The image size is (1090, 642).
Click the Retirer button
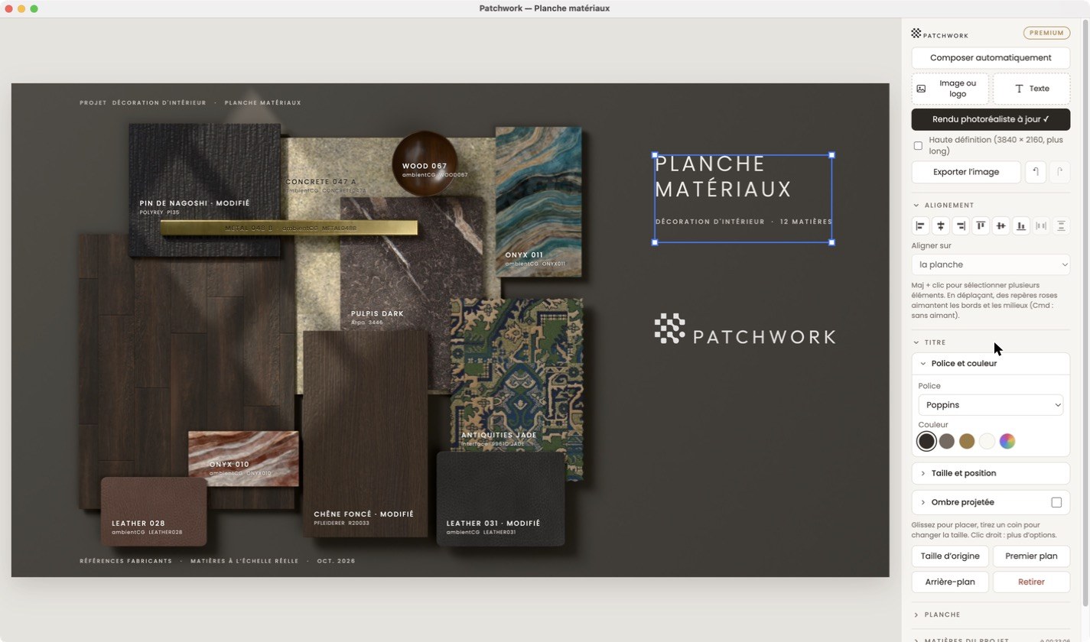[1031, 582]
